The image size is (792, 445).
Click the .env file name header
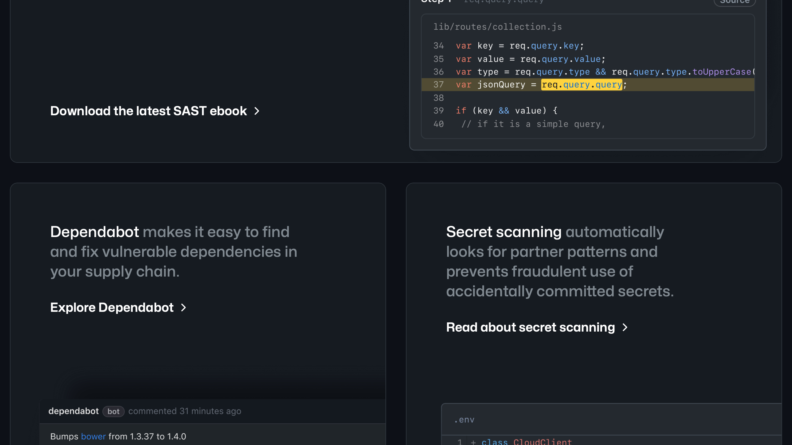pyautogui.click(x=464, y=420)
